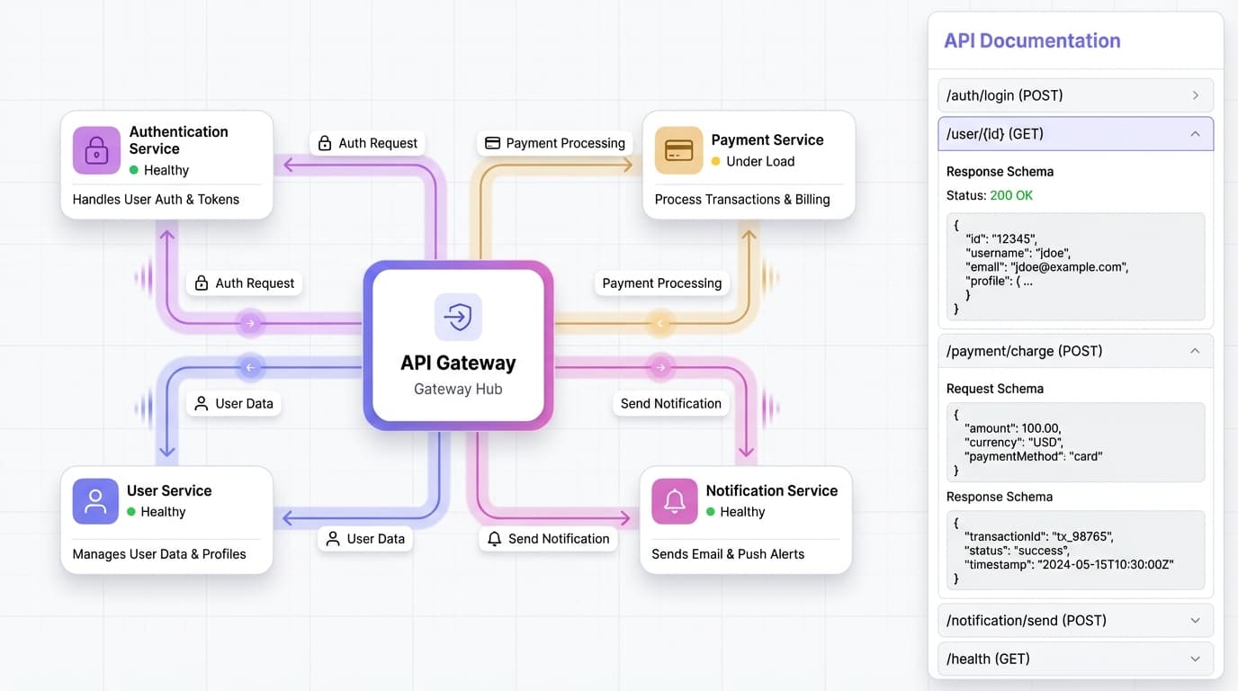This screenshot has width=1238, height=691.
Task: Click the card icon in the top Payment Processing label
Action: point(492,143)
